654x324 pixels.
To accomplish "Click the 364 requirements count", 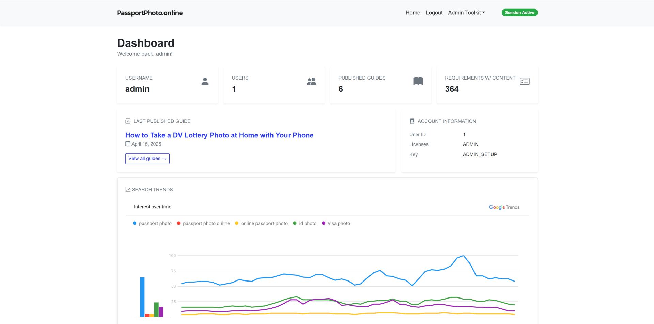I will [x=452, y=89].
